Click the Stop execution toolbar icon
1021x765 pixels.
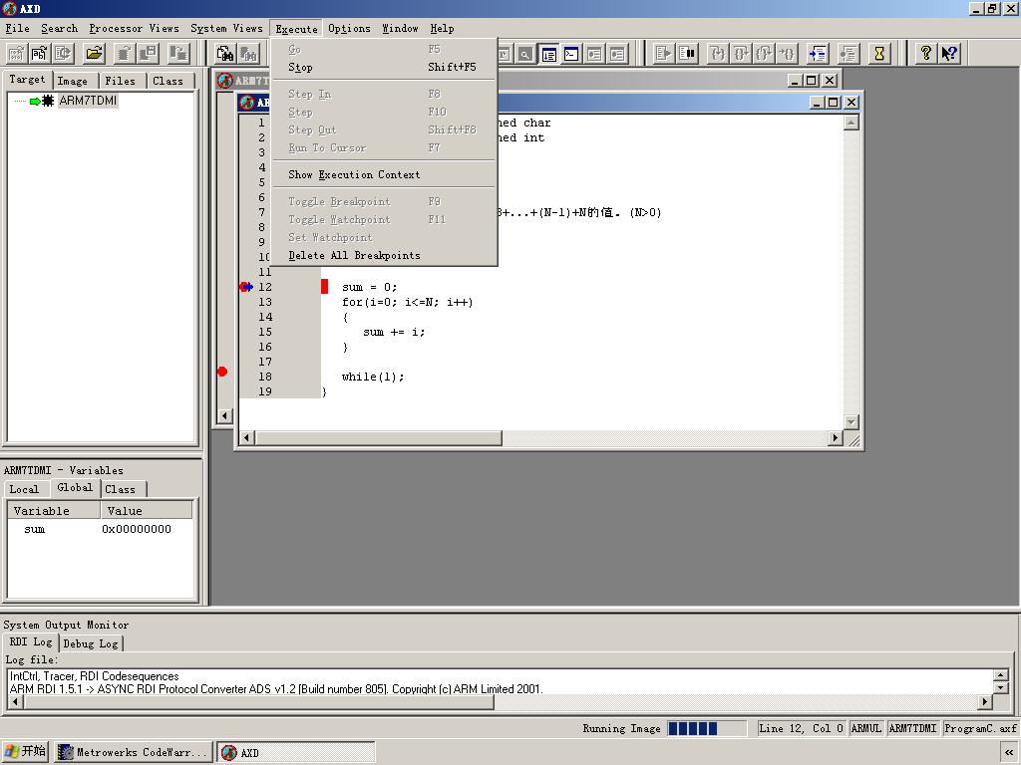(x=687, y=54)
